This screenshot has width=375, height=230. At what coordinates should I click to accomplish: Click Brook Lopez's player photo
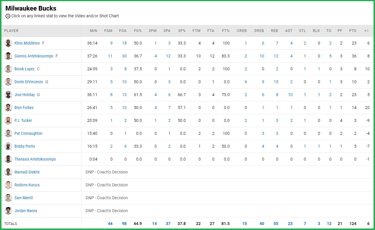point(8,69)
